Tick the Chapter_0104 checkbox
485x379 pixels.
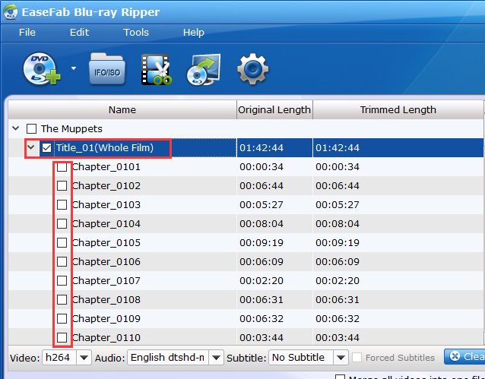(62, 224)
